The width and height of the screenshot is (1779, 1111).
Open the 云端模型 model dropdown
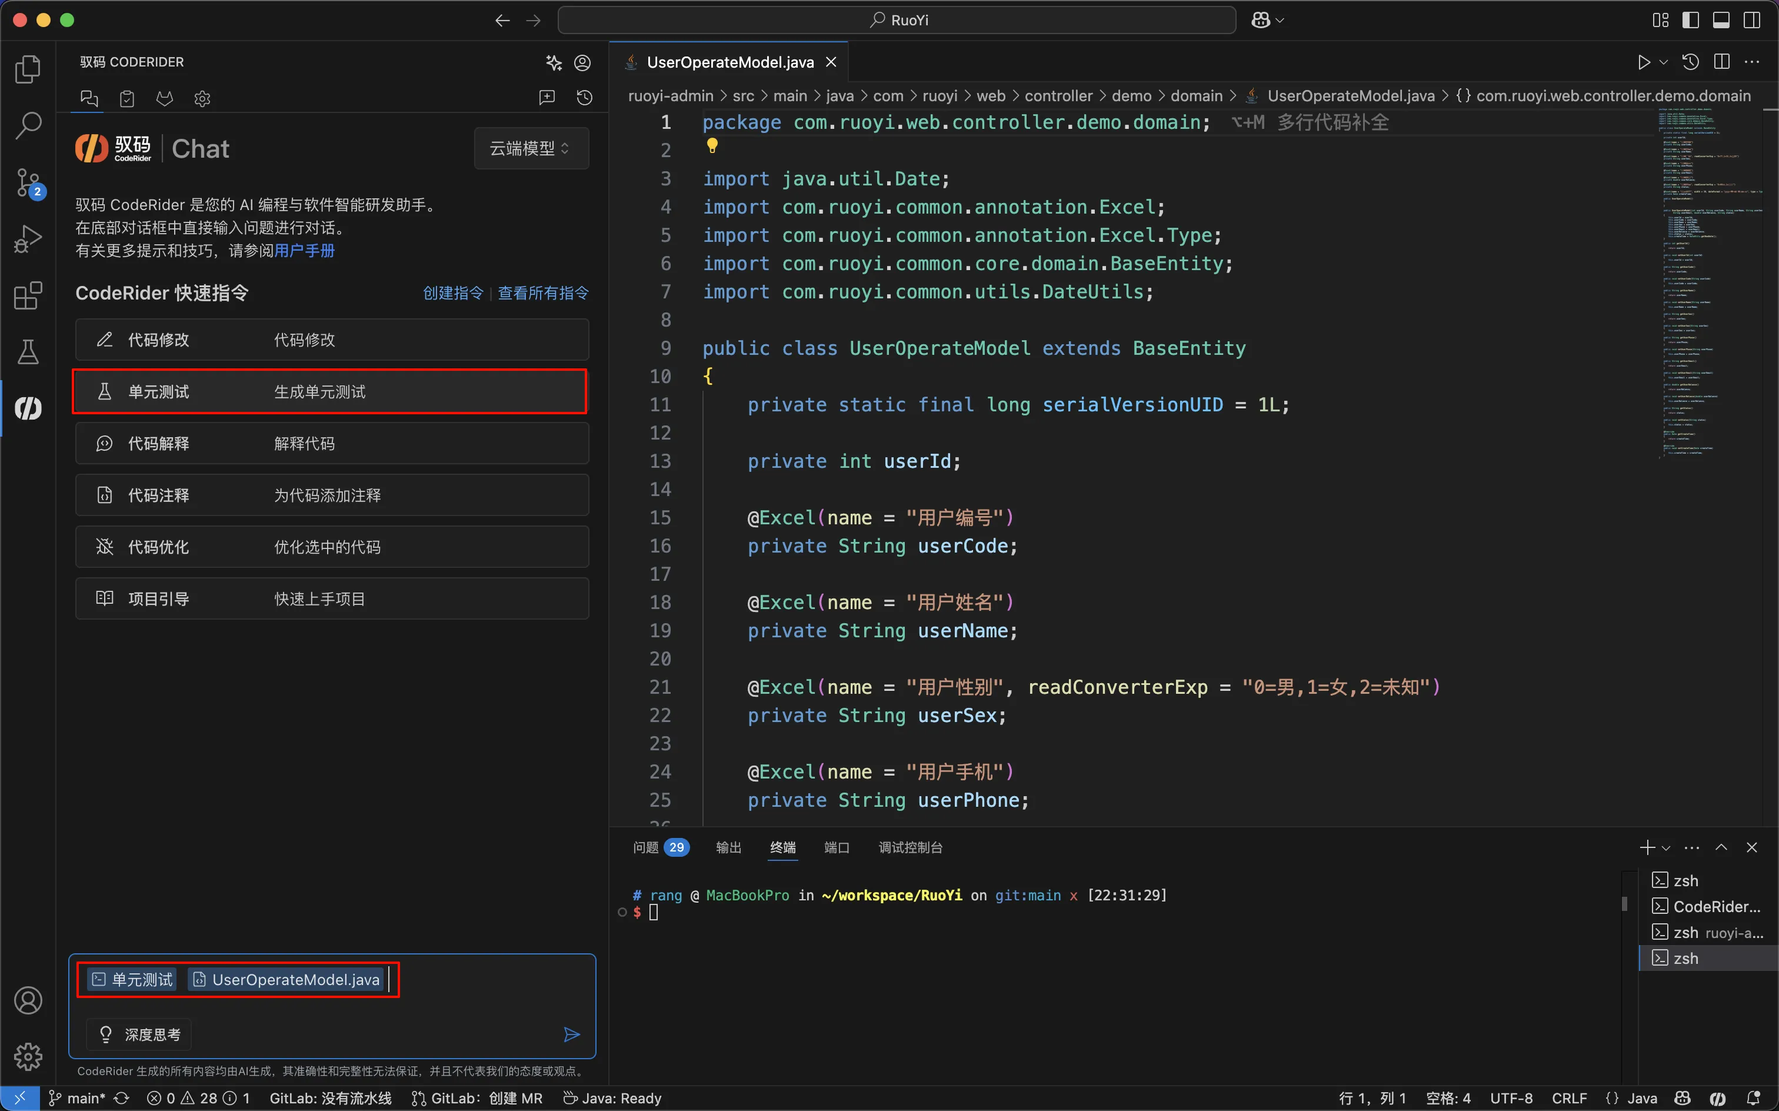530,148
